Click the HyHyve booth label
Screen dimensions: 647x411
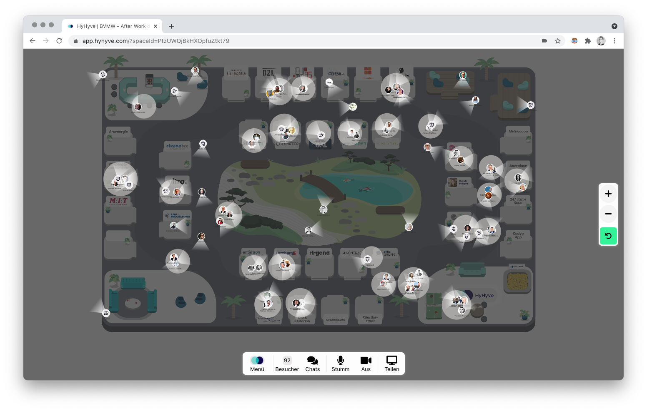click(x=484, y=295)
